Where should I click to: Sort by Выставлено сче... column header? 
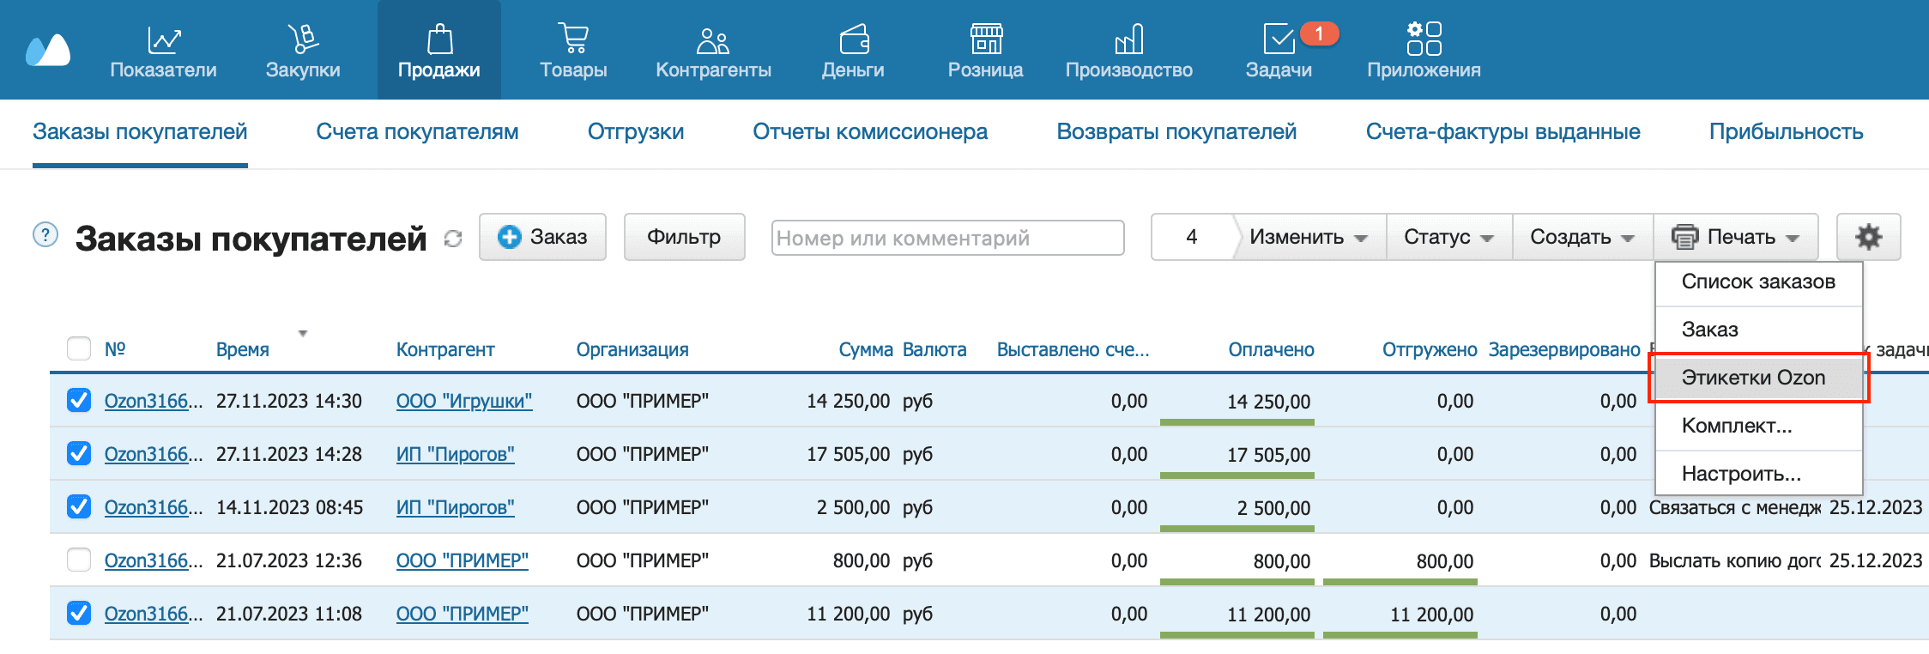click(x=1073, y=349)
